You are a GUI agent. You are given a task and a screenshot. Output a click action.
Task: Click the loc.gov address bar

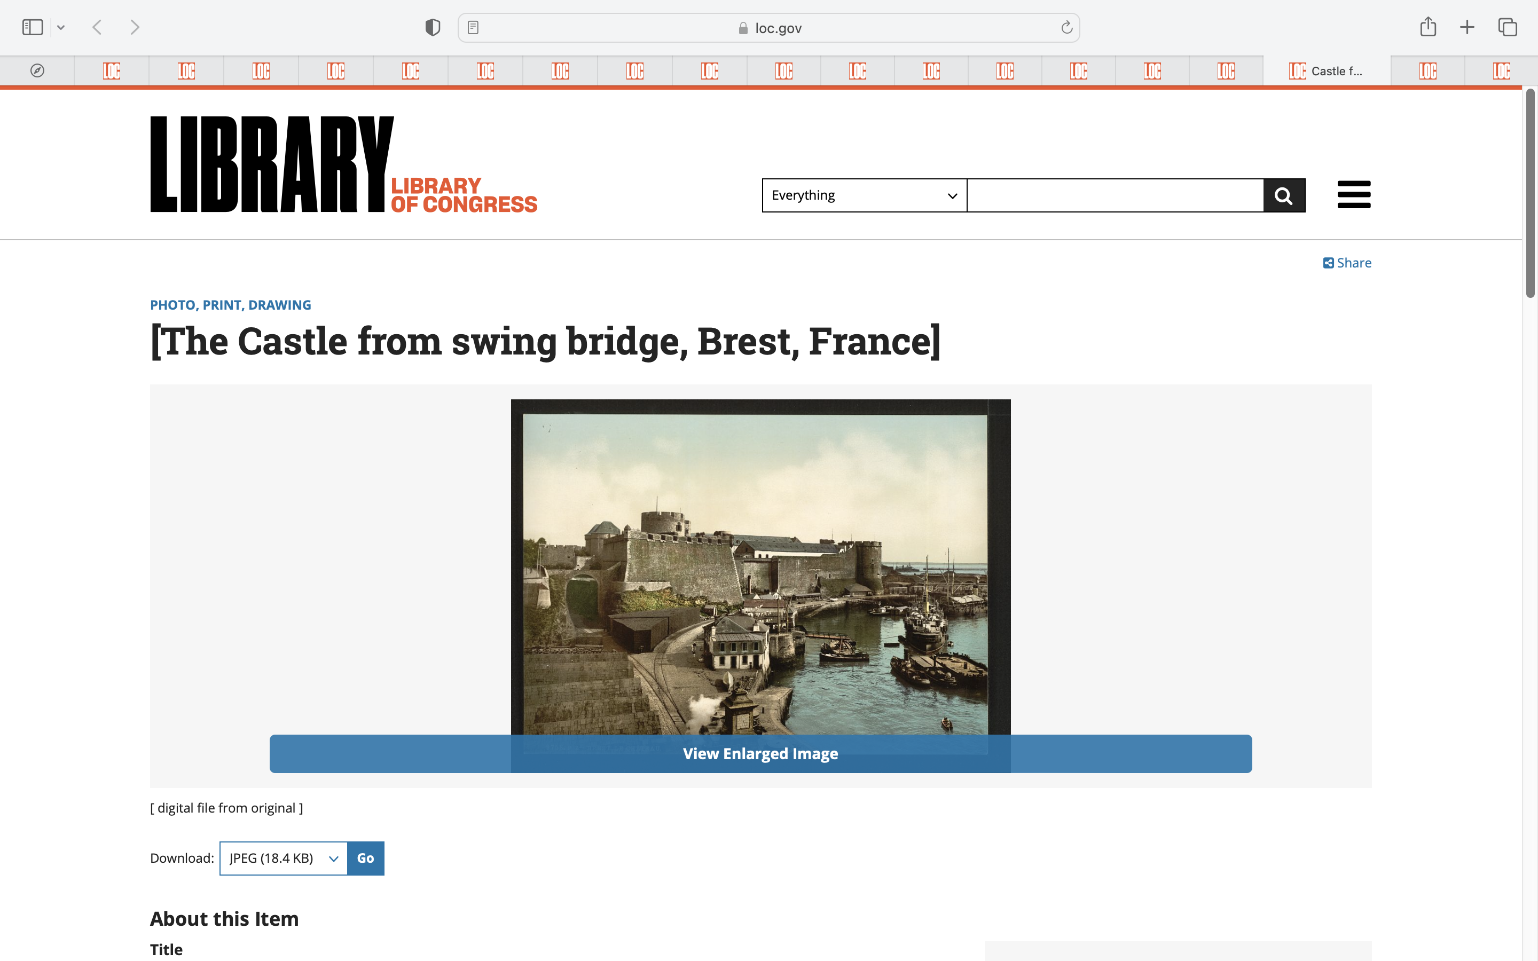pyautogui.click(x=769, y=28)
